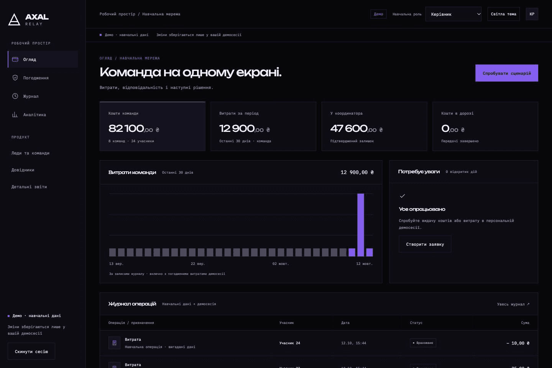Click the Операція / призначення column header

(131, 323)
